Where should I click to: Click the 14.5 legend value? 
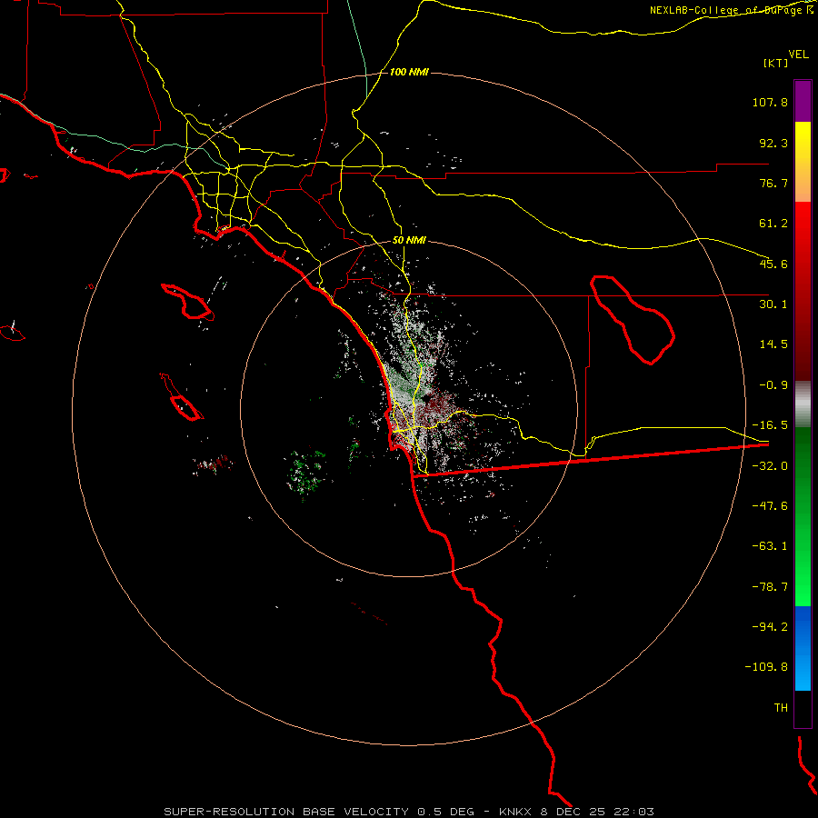pyautogui.click(x=773, y=344)
